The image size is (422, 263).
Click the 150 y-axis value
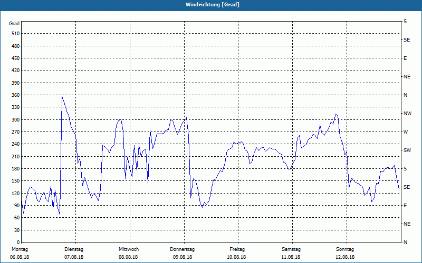[x=16, y=180]
